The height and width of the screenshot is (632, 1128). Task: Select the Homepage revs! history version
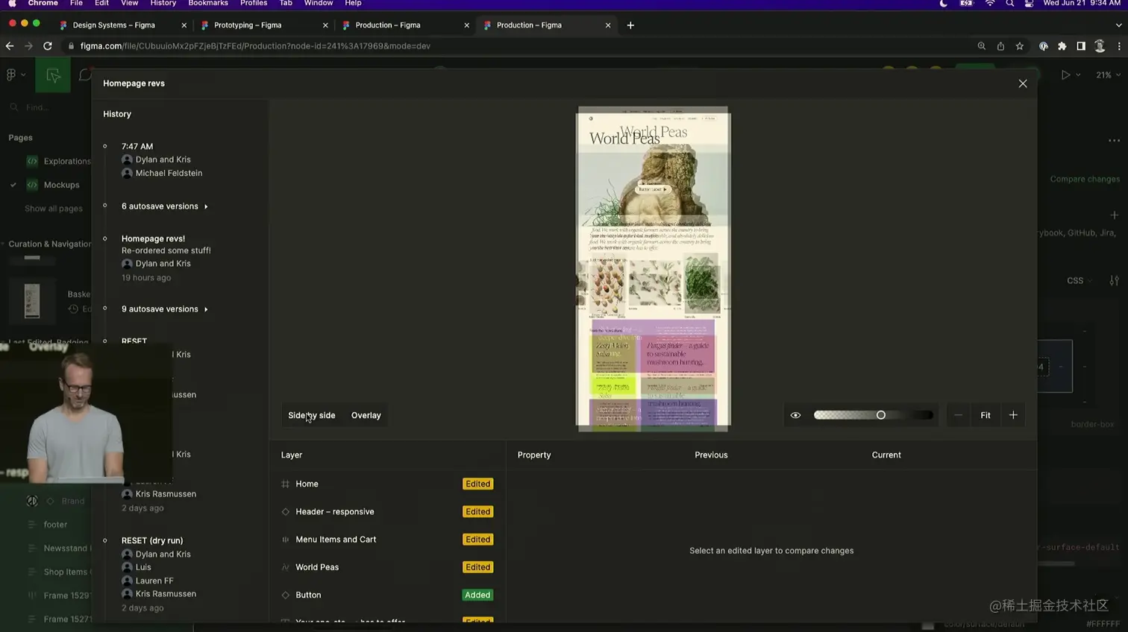pyautogui.click(x=153, y=238)
